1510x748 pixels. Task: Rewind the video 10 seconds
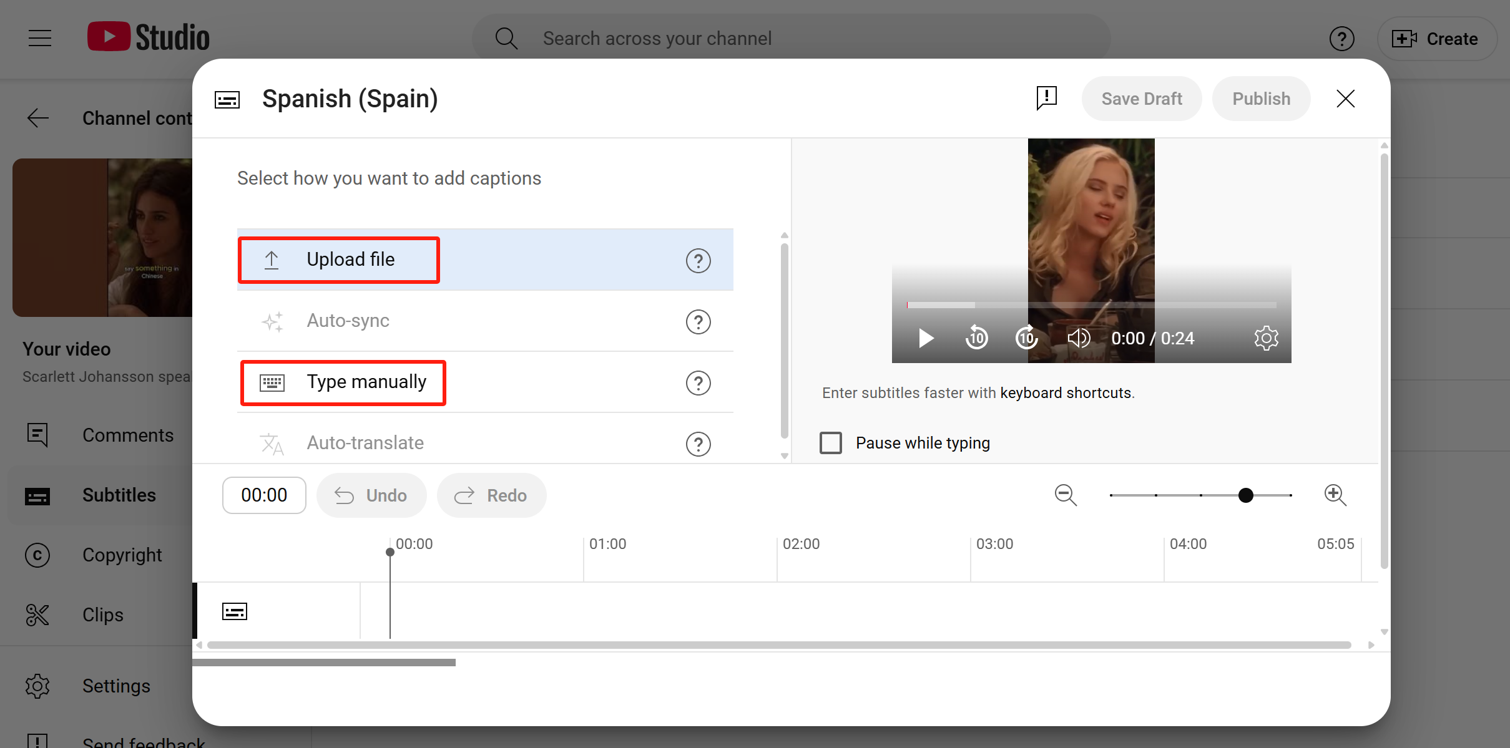pos(977,338)
